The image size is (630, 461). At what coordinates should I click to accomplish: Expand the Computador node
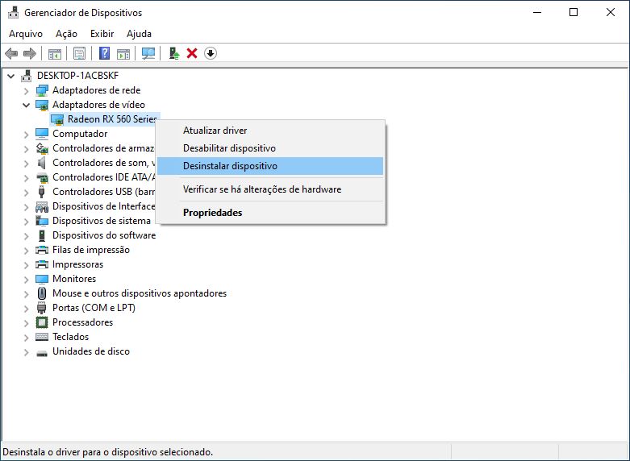(x=27, y=134)
